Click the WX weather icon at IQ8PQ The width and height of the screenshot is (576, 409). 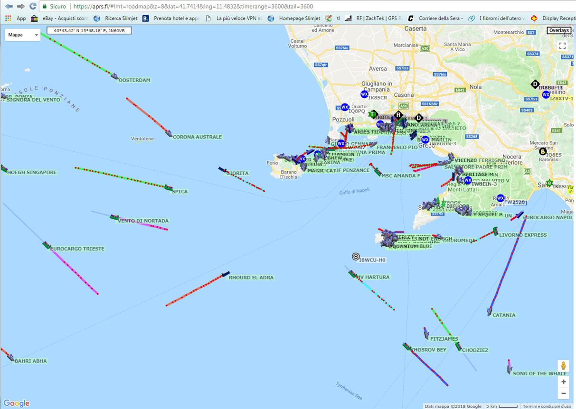point(345,107)
